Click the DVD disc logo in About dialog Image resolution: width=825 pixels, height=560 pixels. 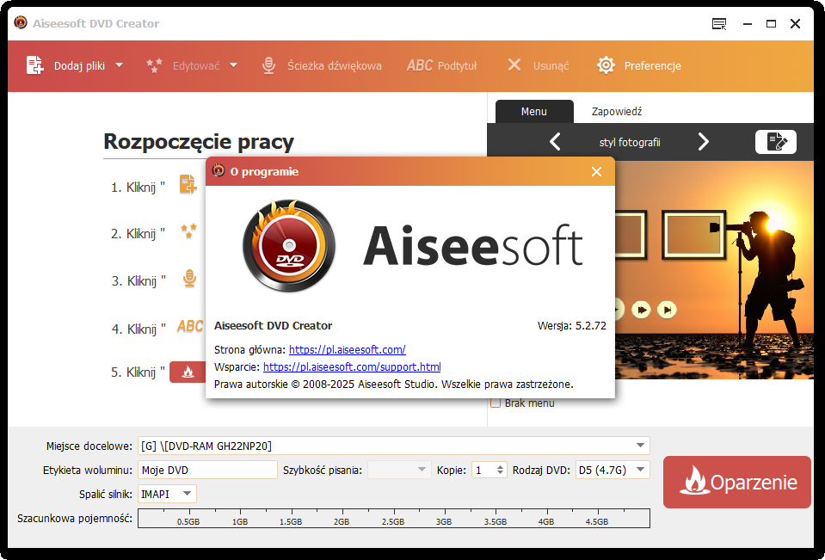click(289, 245)
